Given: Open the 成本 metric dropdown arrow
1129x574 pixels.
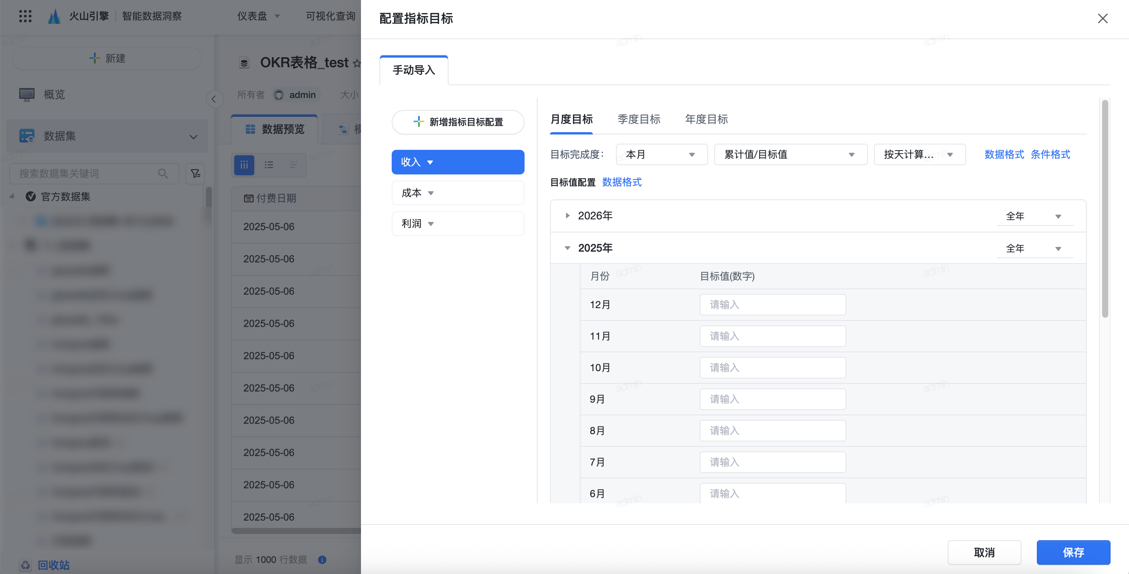Looking at the screenshot, I should click(x=431, y=193).
